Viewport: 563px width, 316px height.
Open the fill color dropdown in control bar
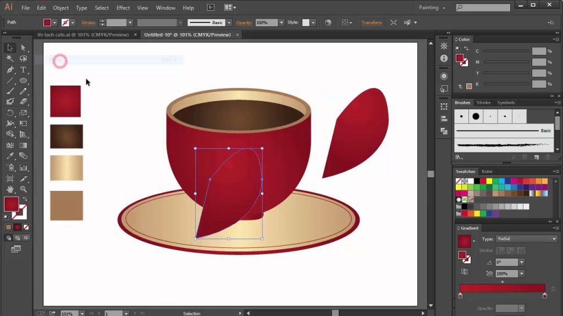[54, 22]
